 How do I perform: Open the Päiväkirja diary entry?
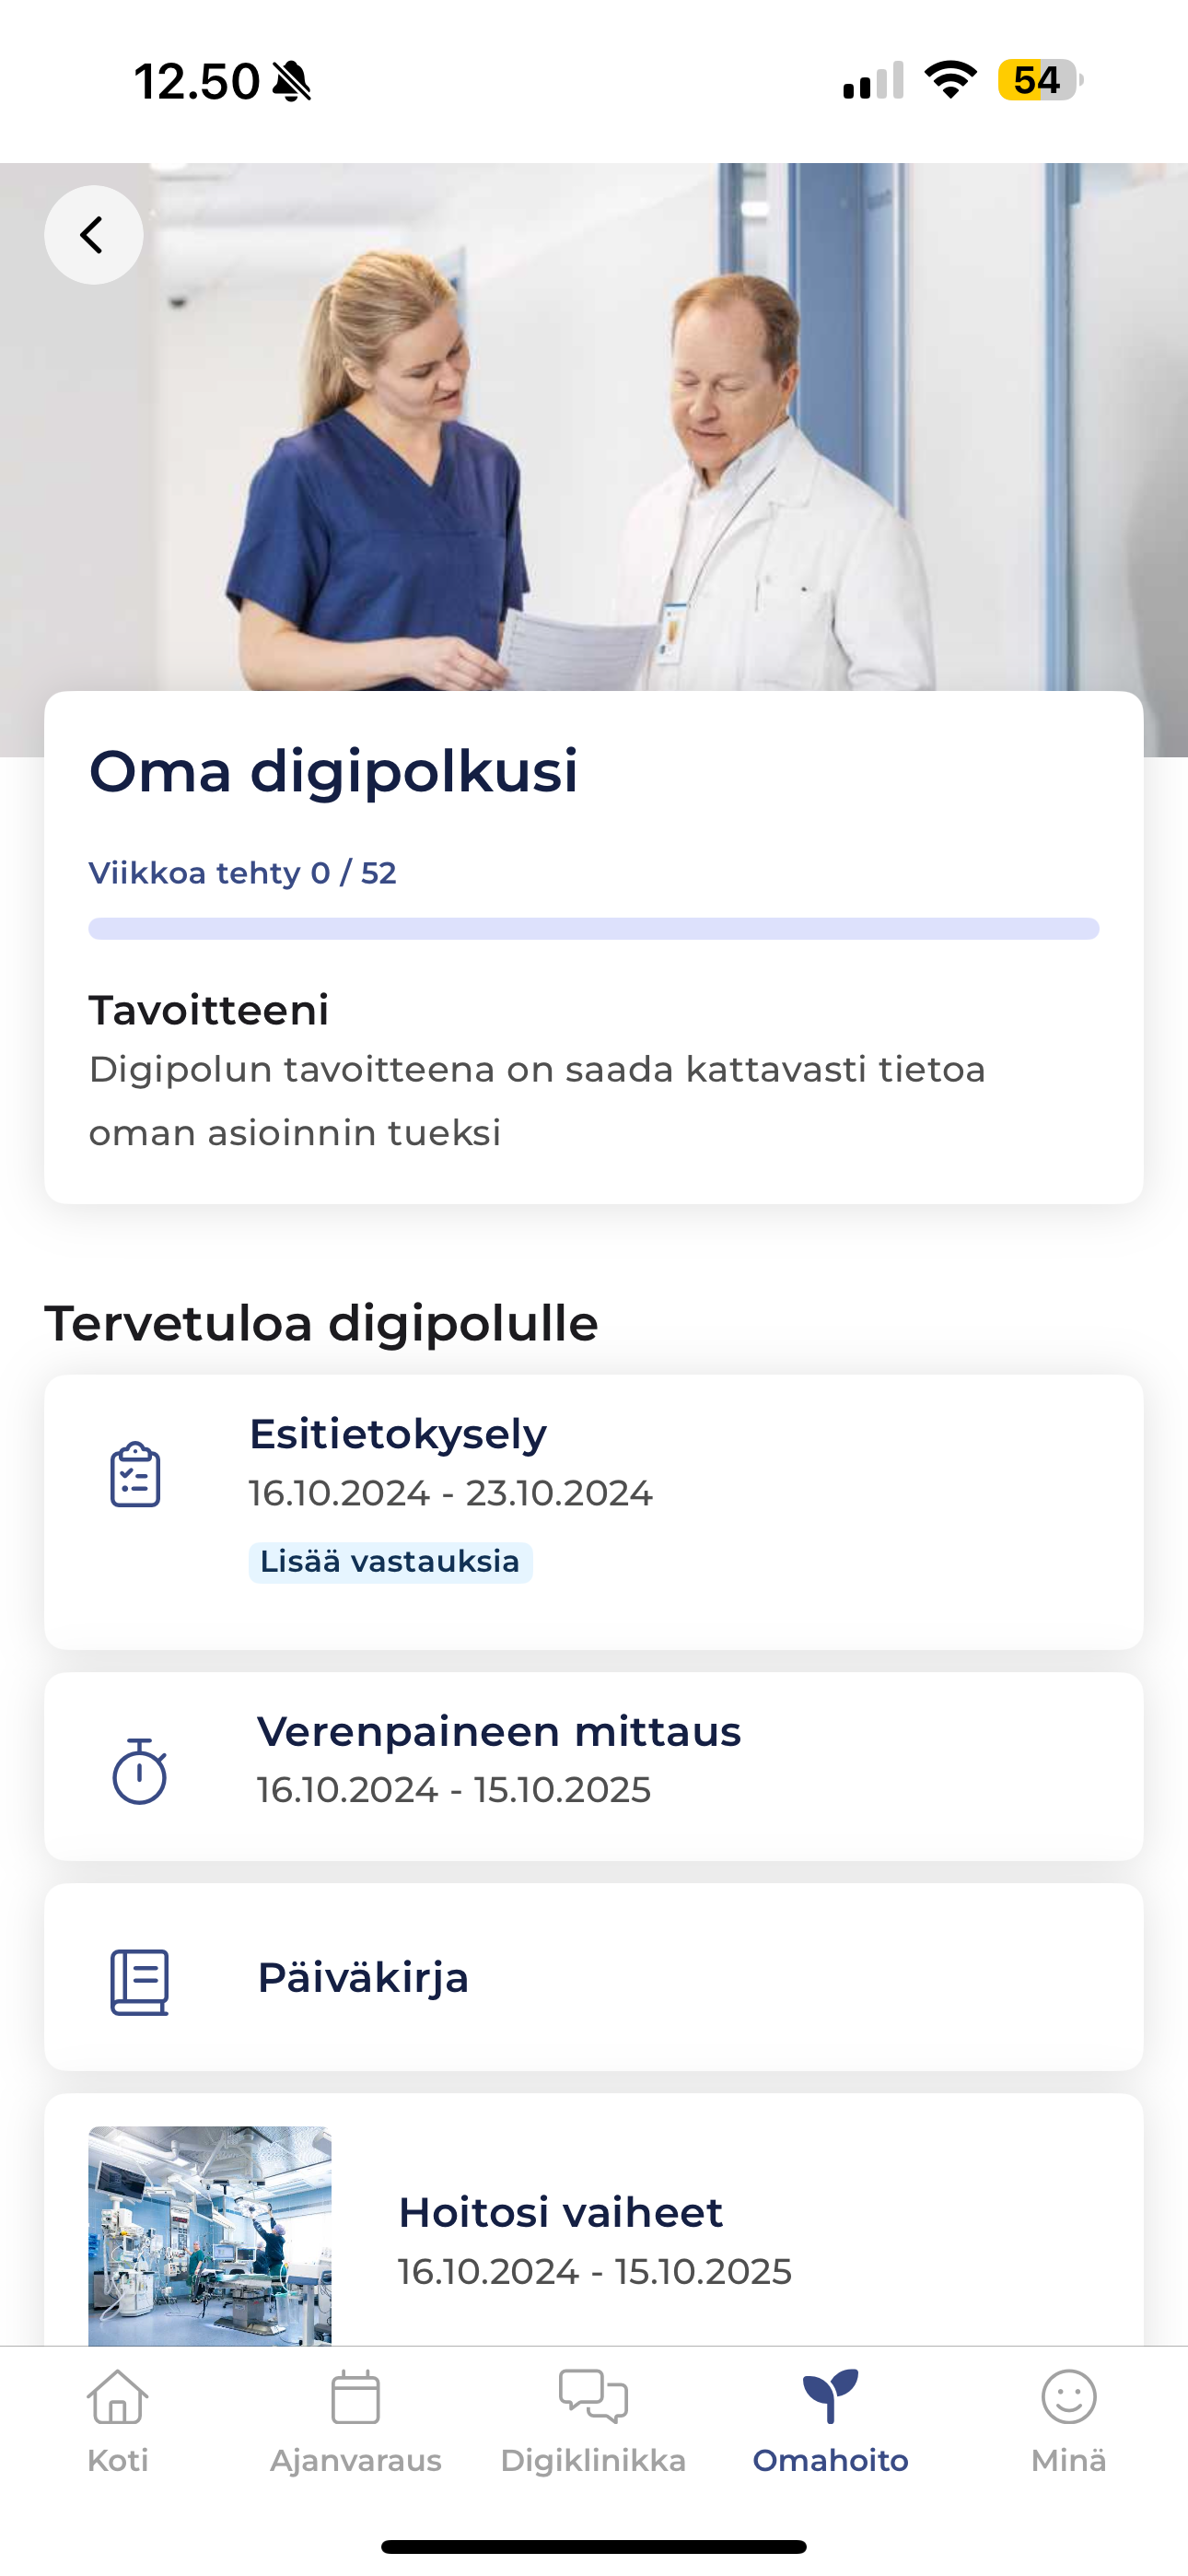363,1978
